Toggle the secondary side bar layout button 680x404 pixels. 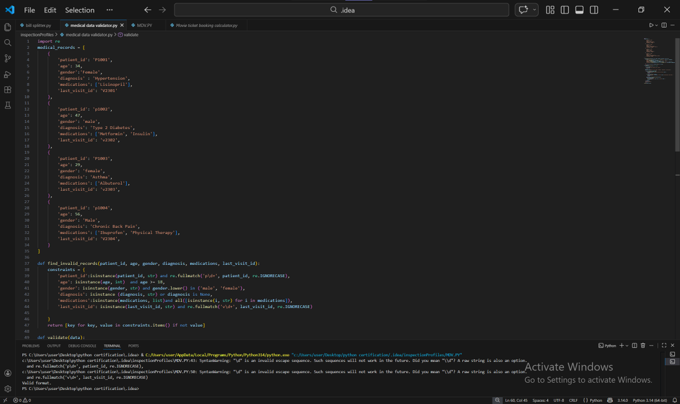click(x=594, y=10)
